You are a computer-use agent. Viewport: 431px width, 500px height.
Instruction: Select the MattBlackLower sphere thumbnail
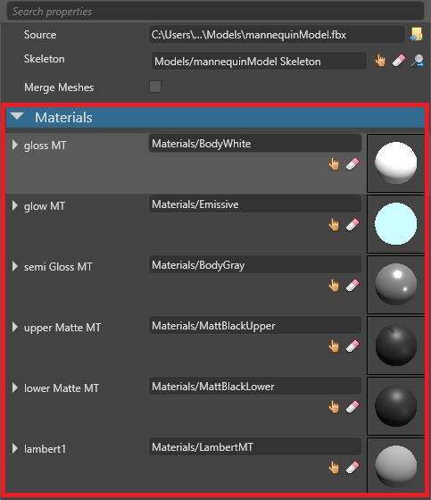coord(396,406)
